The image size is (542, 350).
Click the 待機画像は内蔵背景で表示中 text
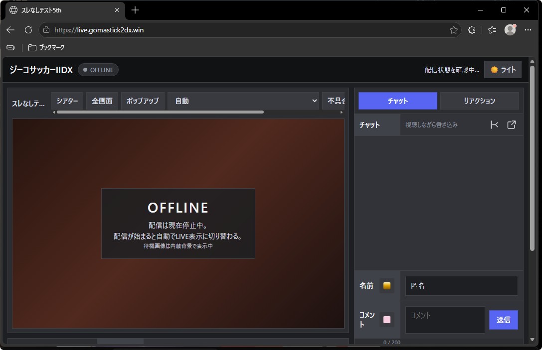click(178, 246)
